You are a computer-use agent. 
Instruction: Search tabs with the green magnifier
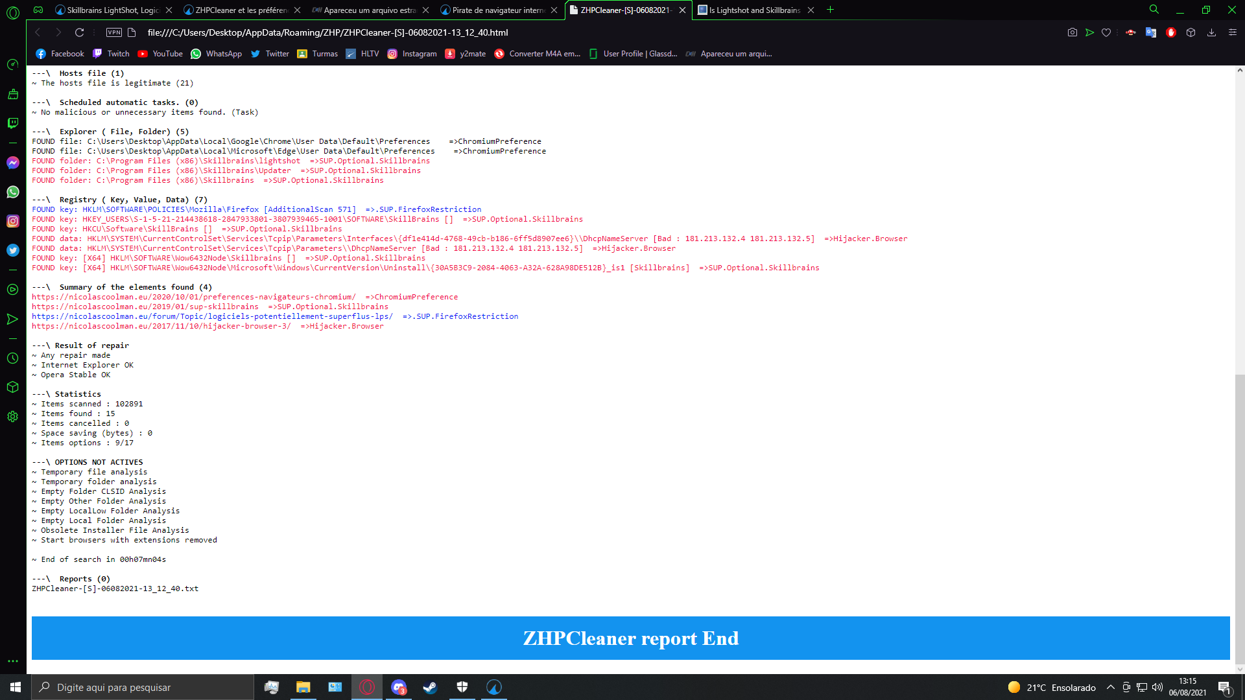(x=1154, y=10)
